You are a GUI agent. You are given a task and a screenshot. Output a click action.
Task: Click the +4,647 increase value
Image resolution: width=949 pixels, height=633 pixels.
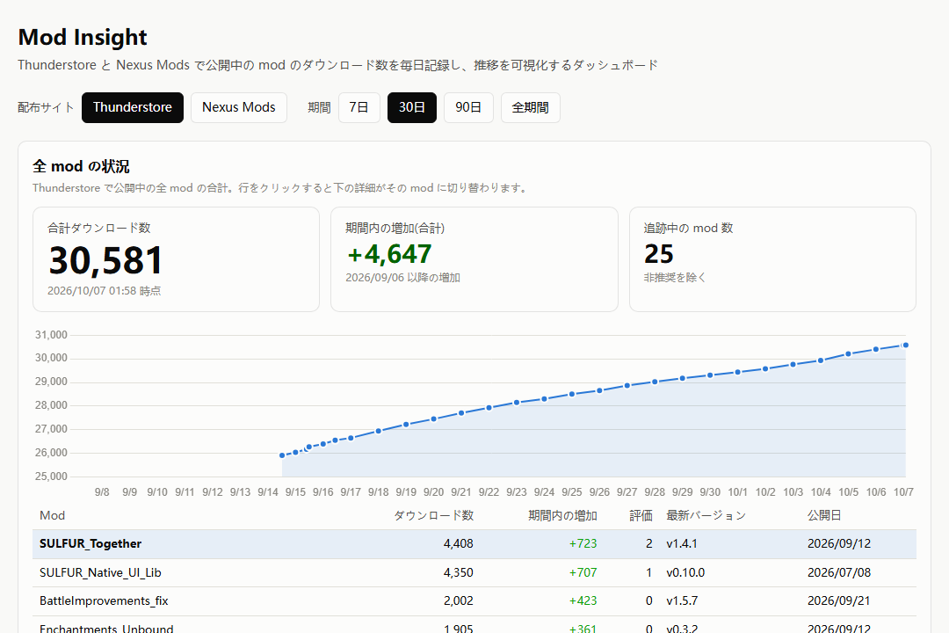(x=389, y=254)
